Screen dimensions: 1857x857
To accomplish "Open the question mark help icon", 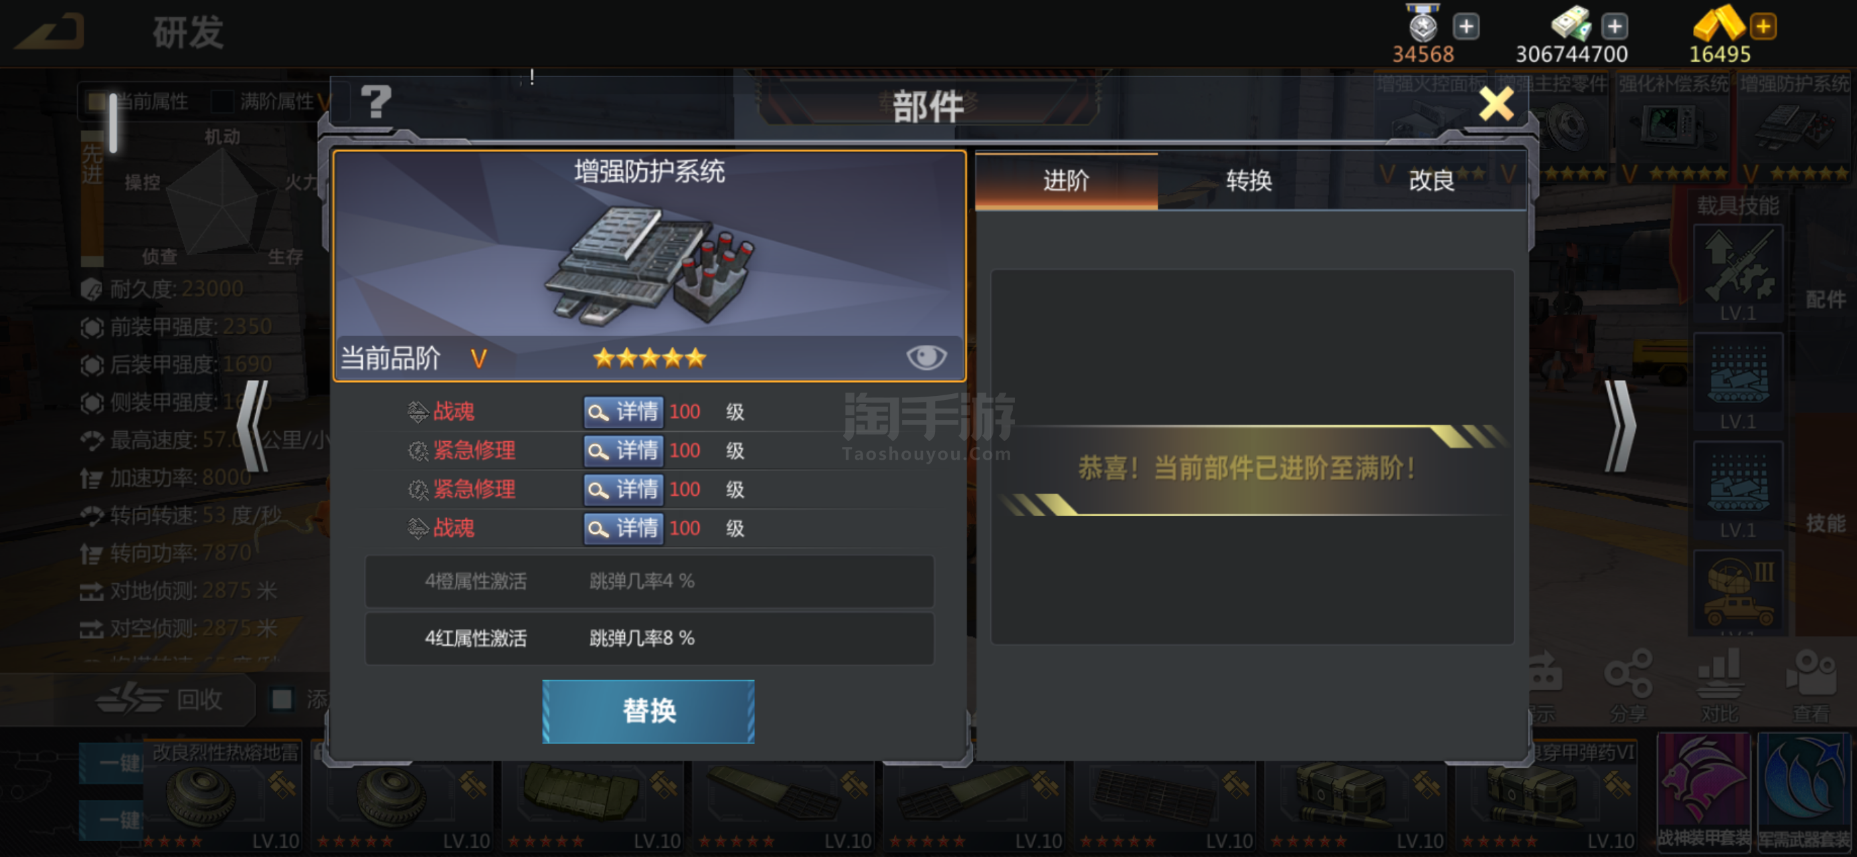I will pyautogui.click(x=375, y=102).
